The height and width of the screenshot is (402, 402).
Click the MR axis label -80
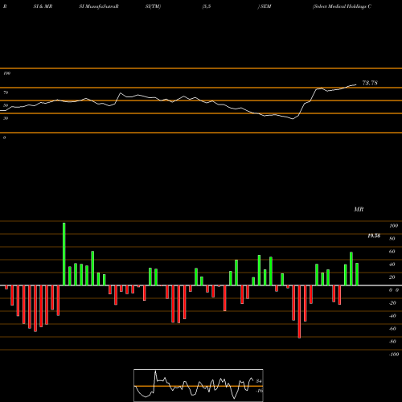(392, 342)
